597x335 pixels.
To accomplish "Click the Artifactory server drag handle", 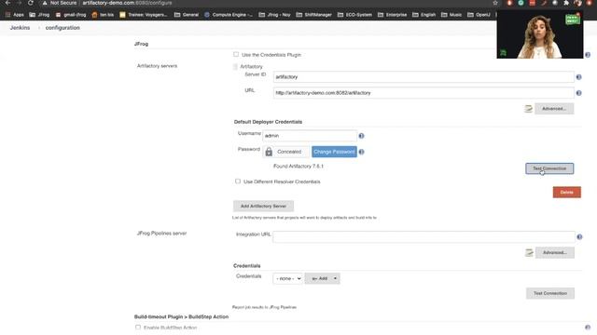I will [x=235, y=67].
